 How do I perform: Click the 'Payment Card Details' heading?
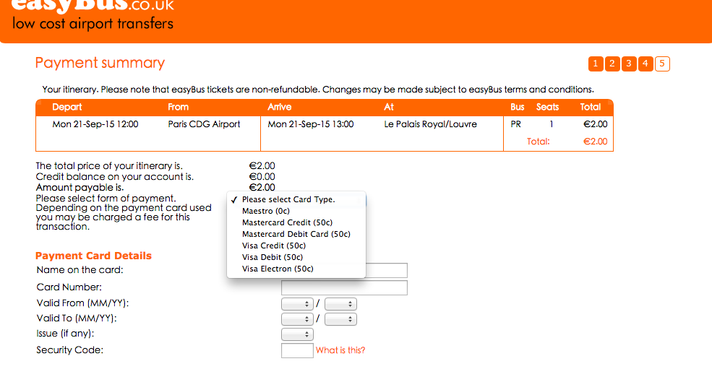pos(93,256)
